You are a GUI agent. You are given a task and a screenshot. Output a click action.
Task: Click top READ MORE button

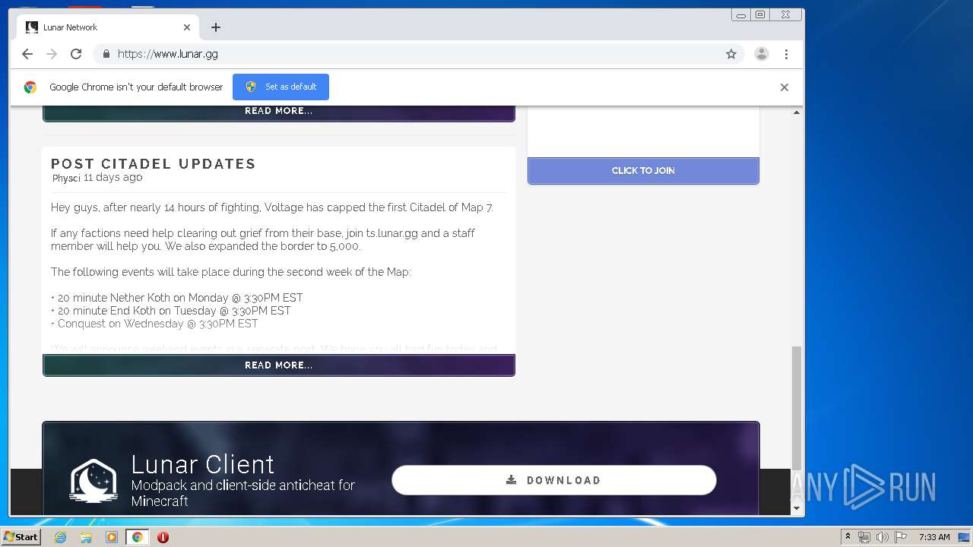click(279, 111)
